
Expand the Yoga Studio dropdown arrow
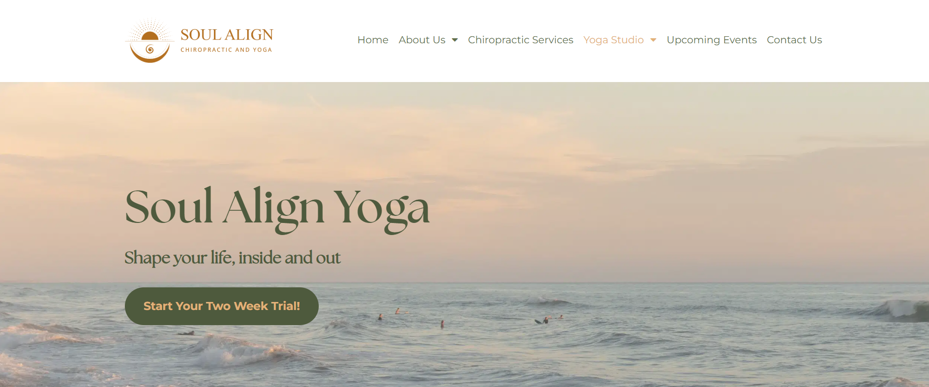tap(653, 40)
